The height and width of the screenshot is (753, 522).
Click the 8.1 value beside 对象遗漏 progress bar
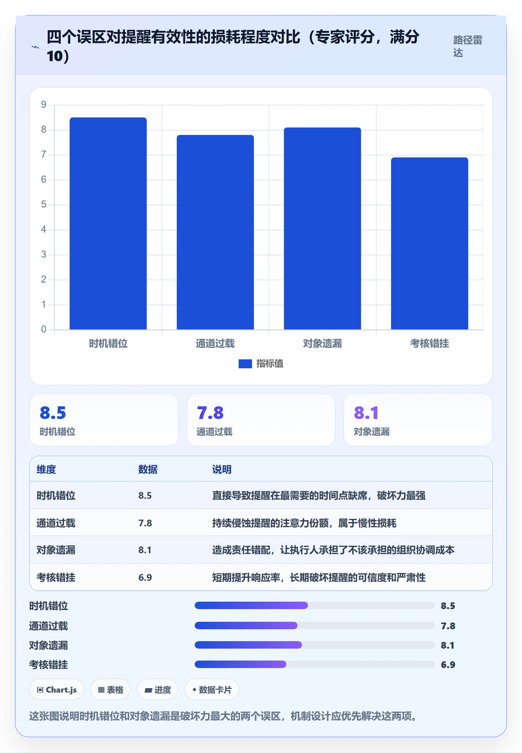[x=448, y=645]
